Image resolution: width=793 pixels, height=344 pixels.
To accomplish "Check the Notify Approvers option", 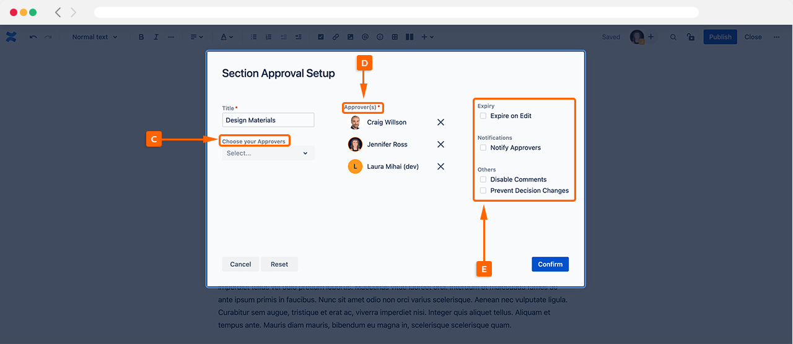I will [483, 148].
